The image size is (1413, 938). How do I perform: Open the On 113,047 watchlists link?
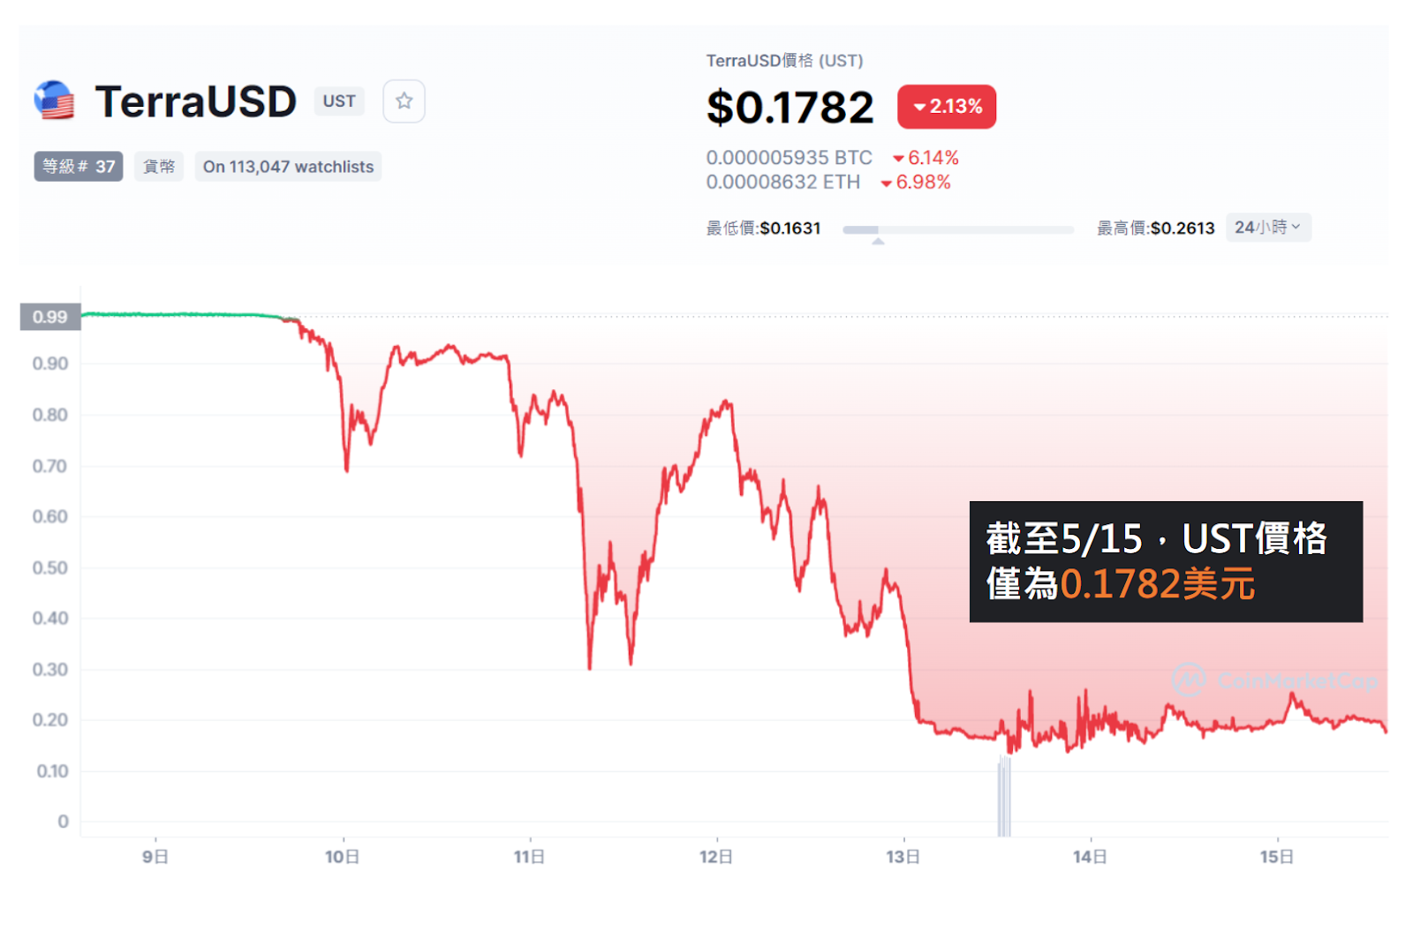coord(288,166)
